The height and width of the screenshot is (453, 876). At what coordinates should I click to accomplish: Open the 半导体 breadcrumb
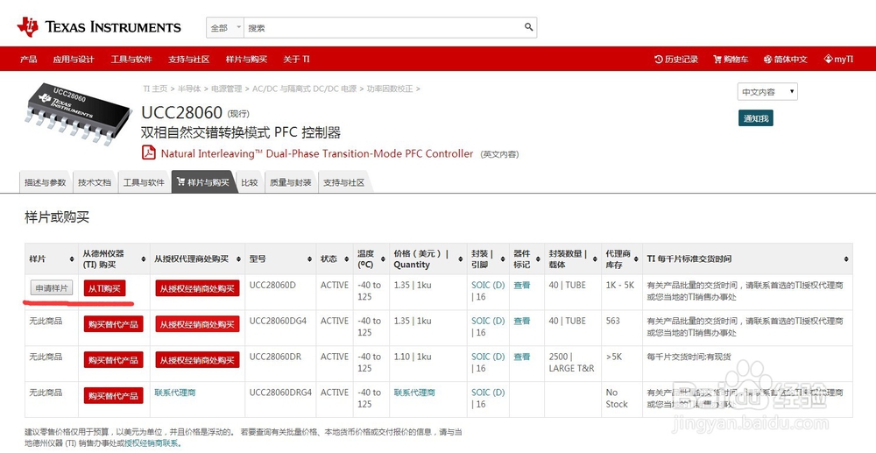point(189,88)
